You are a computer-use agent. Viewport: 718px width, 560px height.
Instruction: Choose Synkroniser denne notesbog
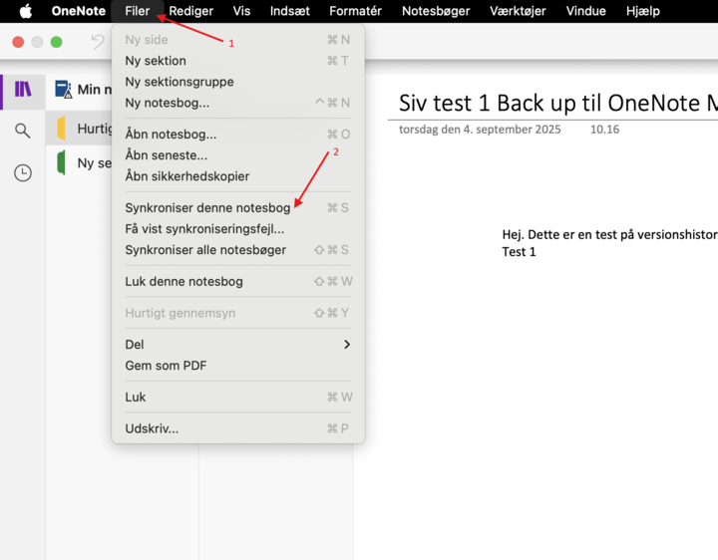207,208
